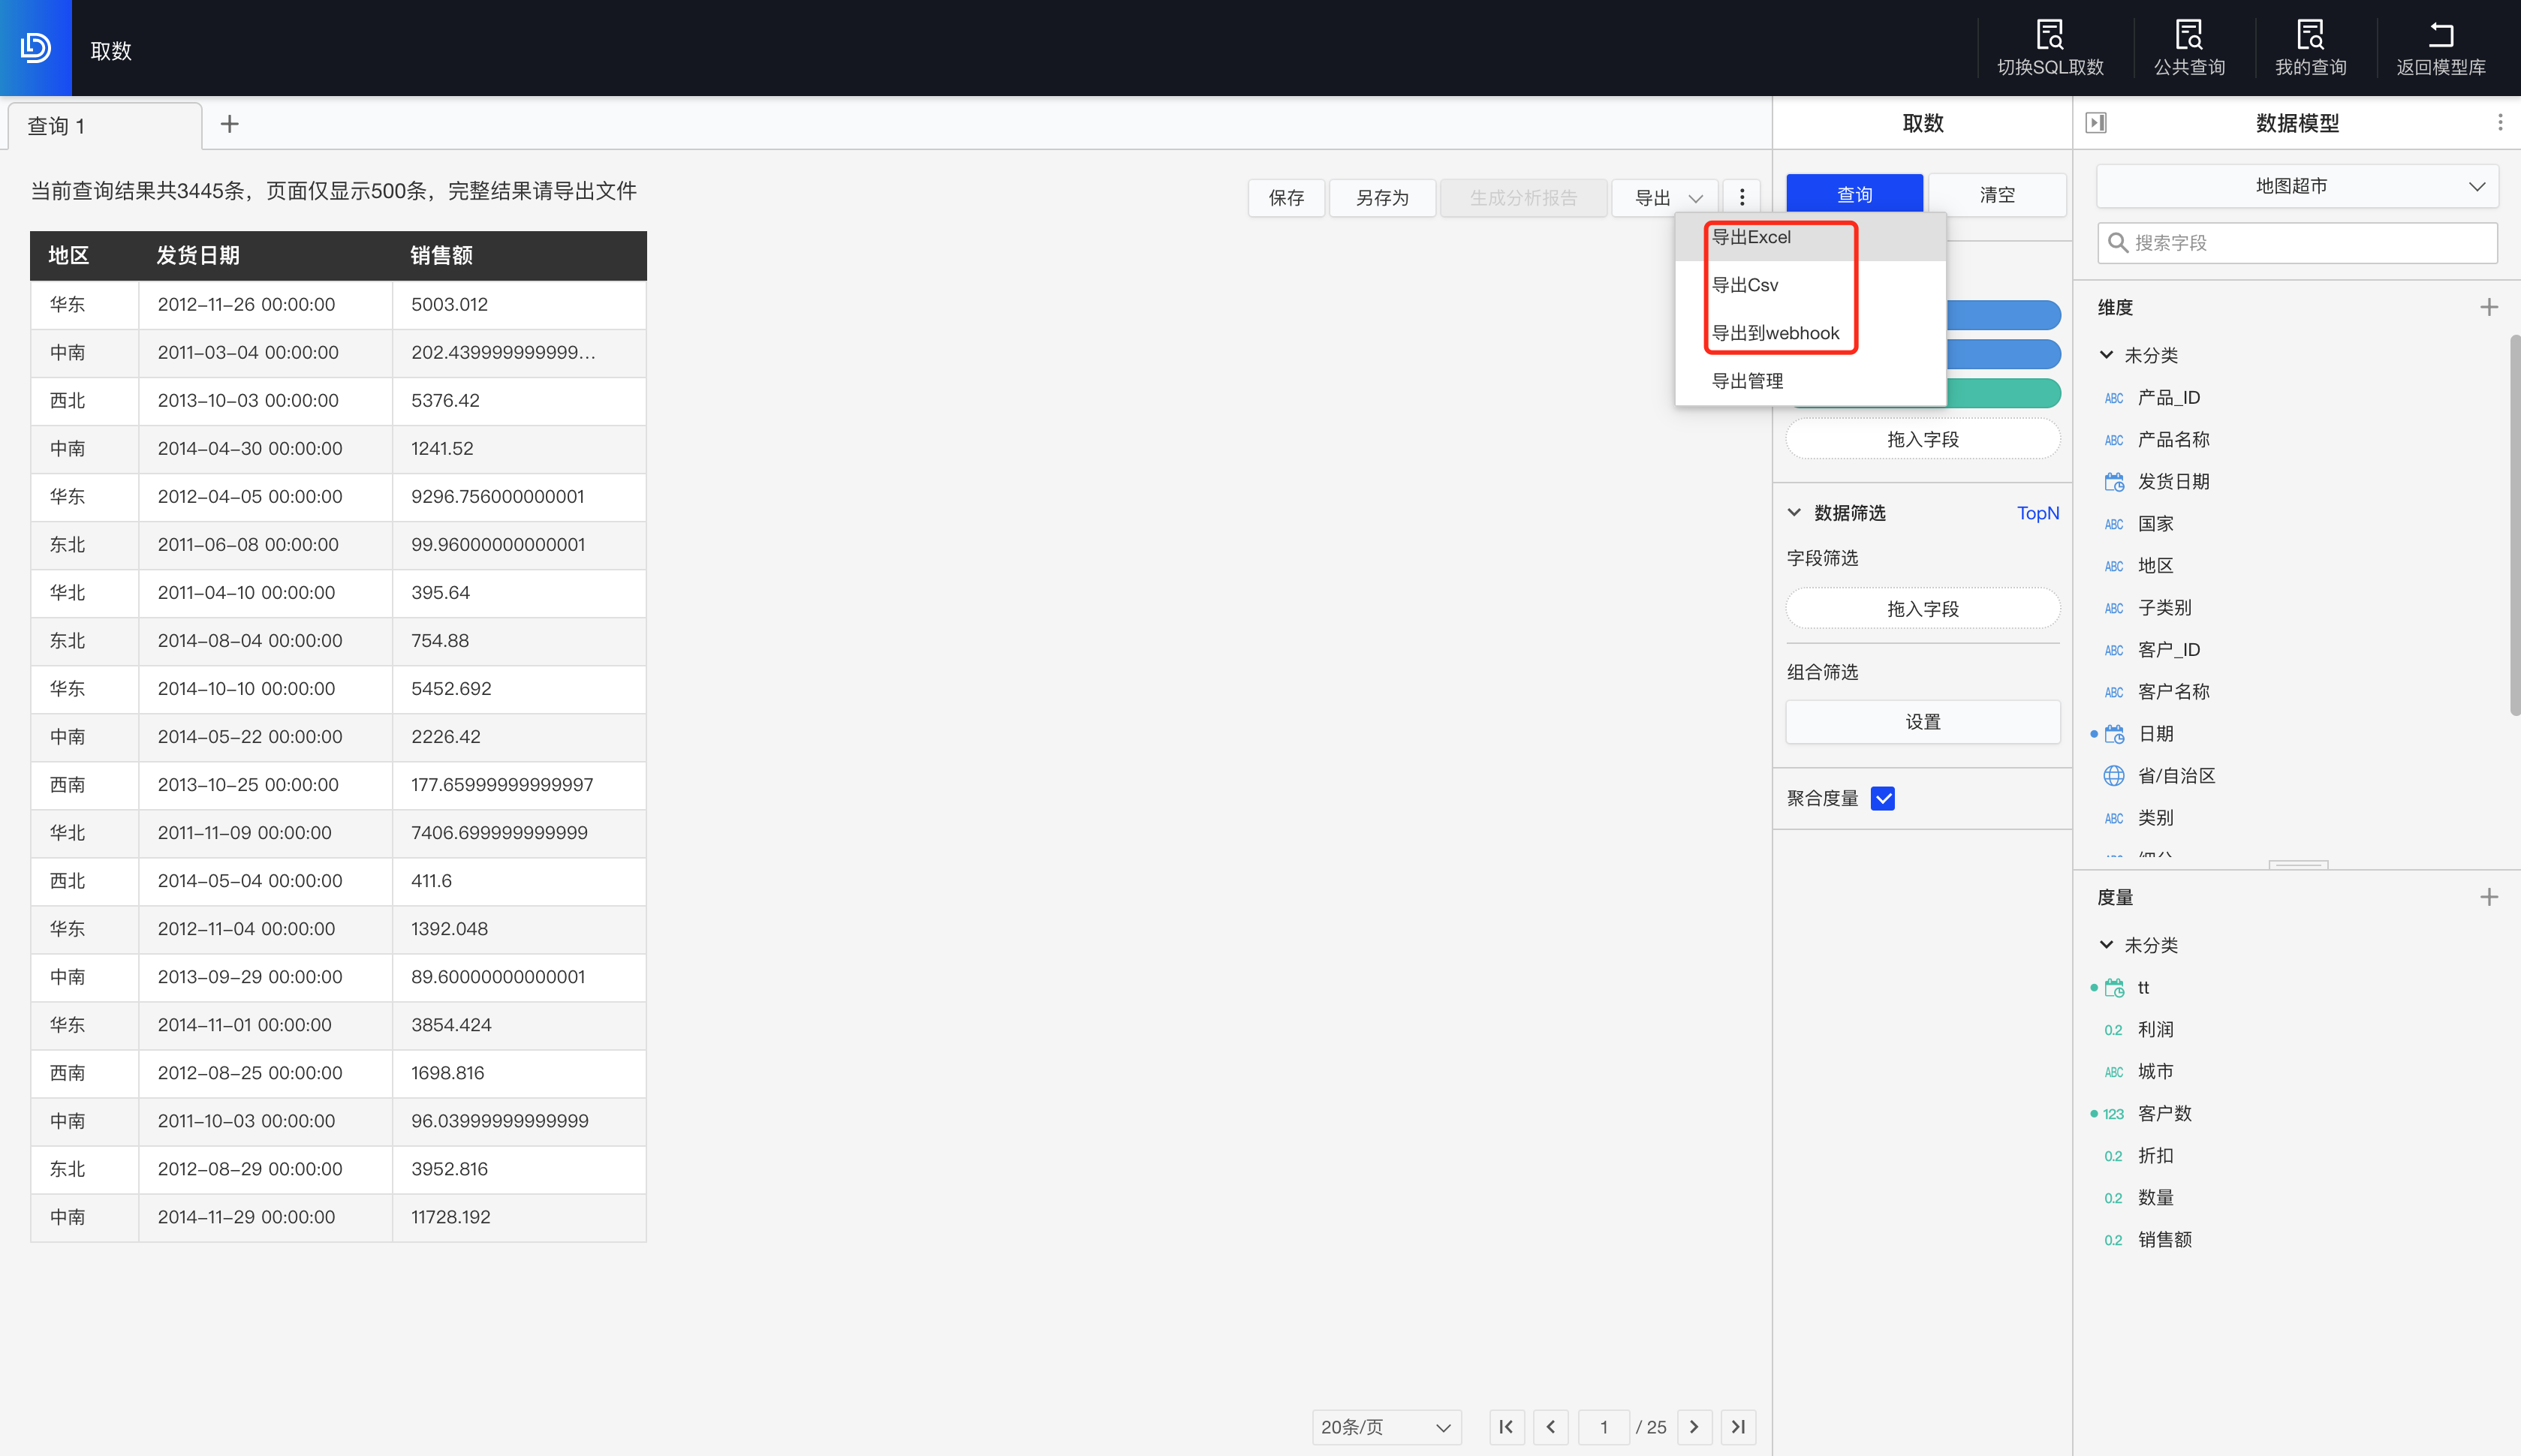Click the cell with value 11728.192

[x=519, y=1217]
